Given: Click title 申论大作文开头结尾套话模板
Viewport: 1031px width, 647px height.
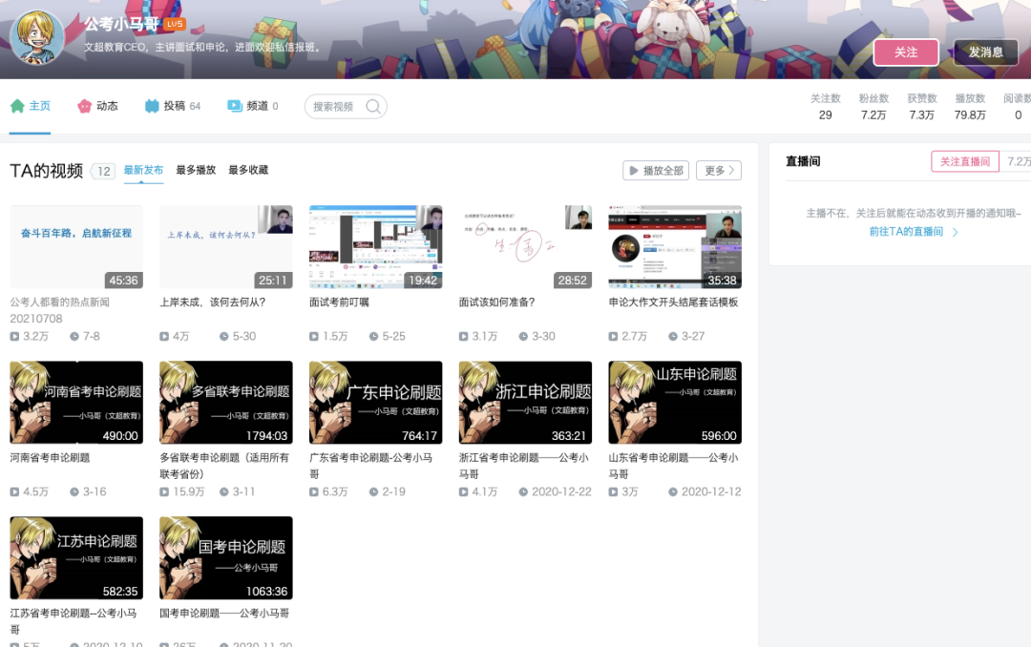Looking at the screenshot, I should point(673,303).
